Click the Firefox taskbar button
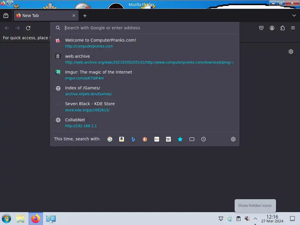300x225 pixels. (x=36, y=219)
